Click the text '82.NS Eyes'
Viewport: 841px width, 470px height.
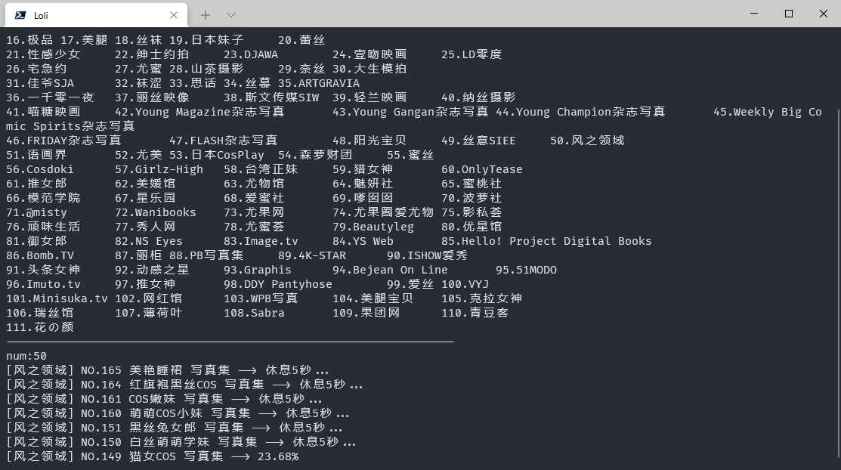point(149,242)
